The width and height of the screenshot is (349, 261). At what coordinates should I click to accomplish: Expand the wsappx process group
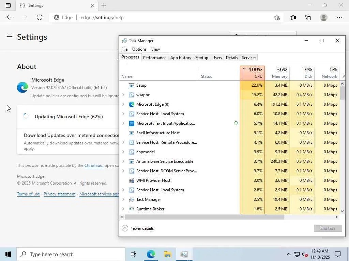pyautogui.click(x=123, y=95)
